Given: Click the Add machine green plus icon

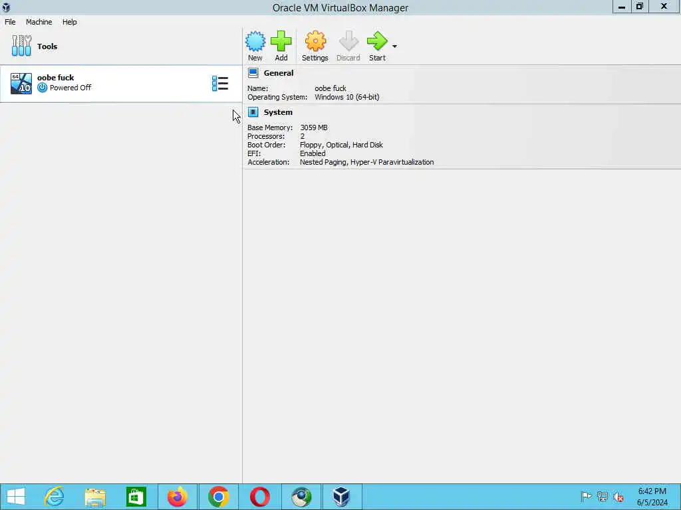Looking at the screenshot, I should pyautogui.click(x=281, y=42).
